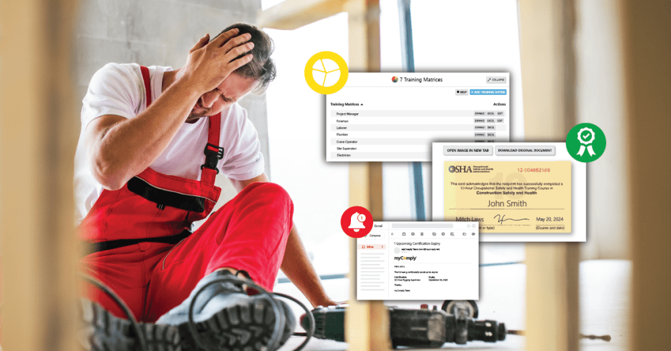This screenshot has height=351, width=671.
Task: Click Download Original Document button
Action: pos(525,151)
